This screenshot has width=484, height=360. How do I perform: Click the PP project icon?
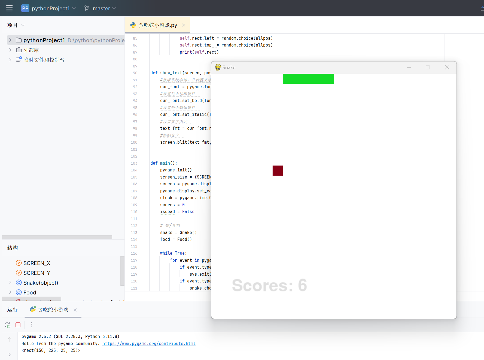[25, 8]
